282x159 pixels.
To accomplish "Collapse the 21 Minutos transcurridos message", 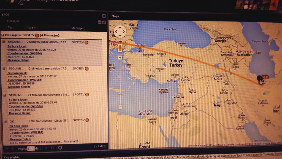I will coord(5,95).
